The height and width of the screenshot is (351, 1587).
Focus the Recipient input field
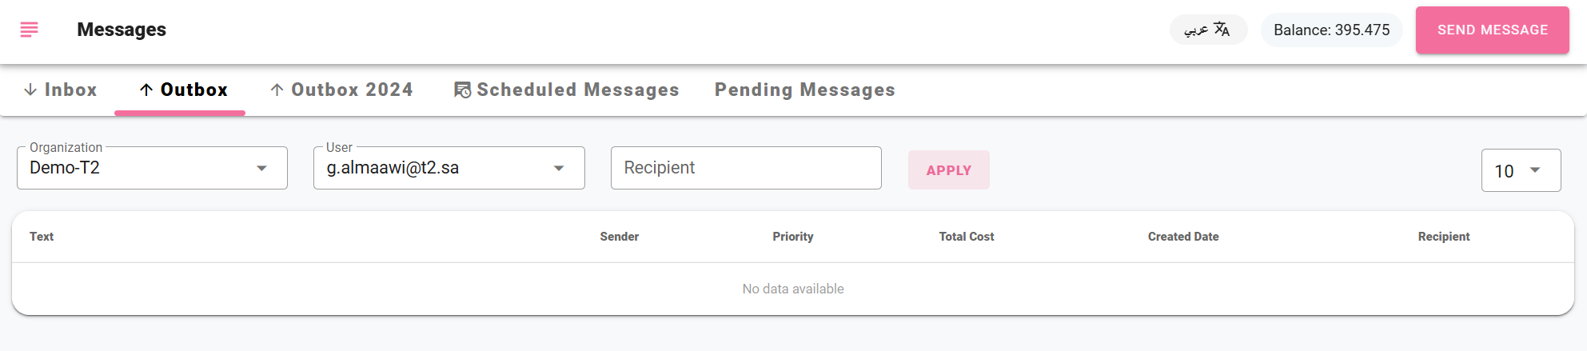tap(746, 168)
